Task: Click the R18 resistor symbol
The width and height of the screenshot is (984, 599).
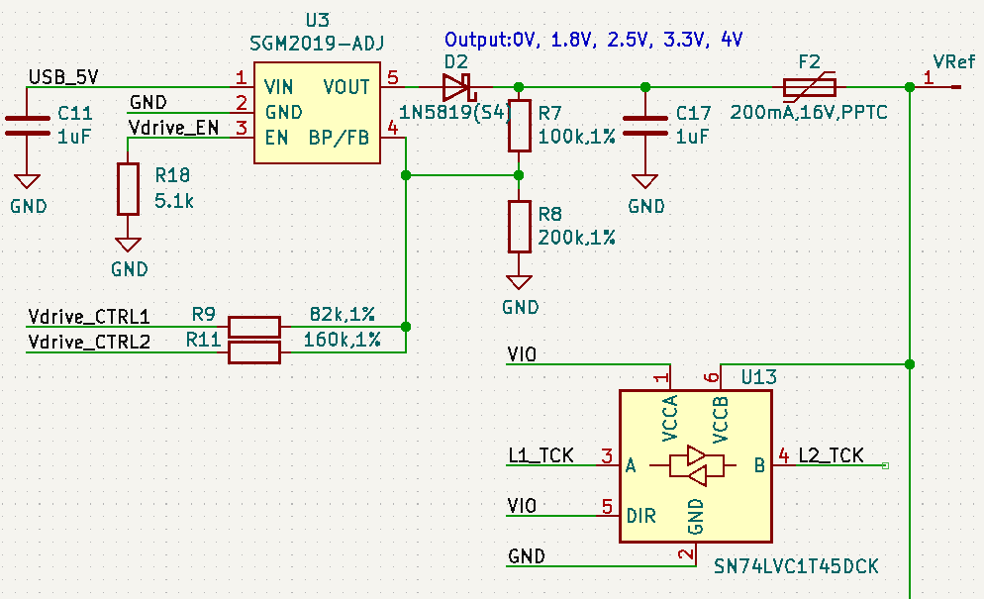Action: point(128,188)
